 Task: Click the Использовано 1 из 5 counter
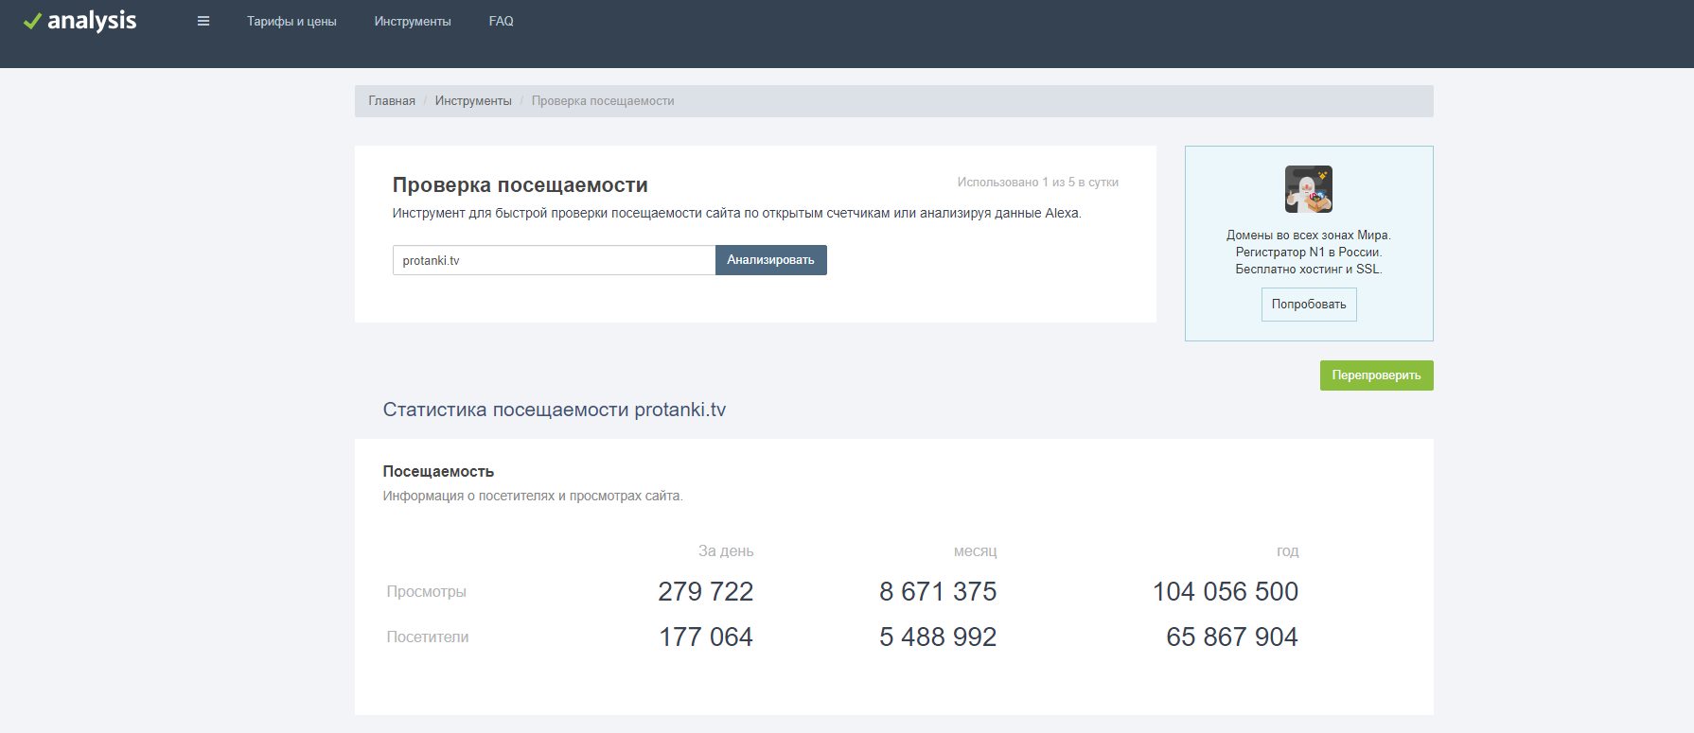pyautogui.click(x=1037, y=183)
